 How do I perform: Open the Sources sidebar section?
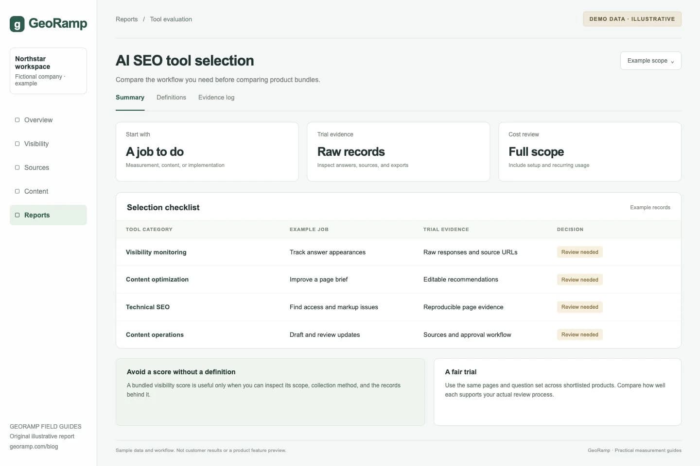point(48,167)
